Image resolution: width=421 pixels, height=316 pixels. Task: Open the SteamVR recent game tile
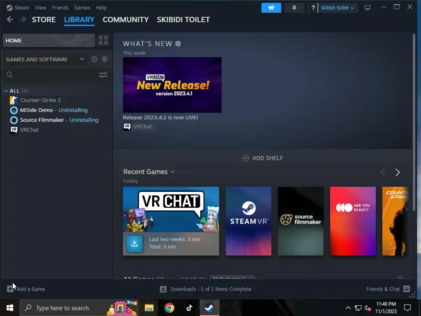pos(248,221)
